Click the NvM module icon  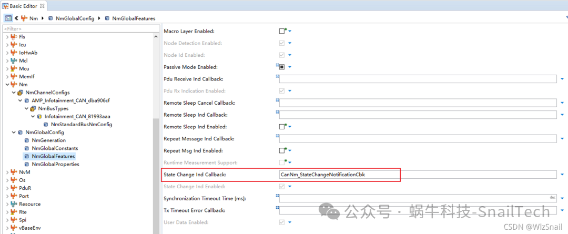point(14,172)
